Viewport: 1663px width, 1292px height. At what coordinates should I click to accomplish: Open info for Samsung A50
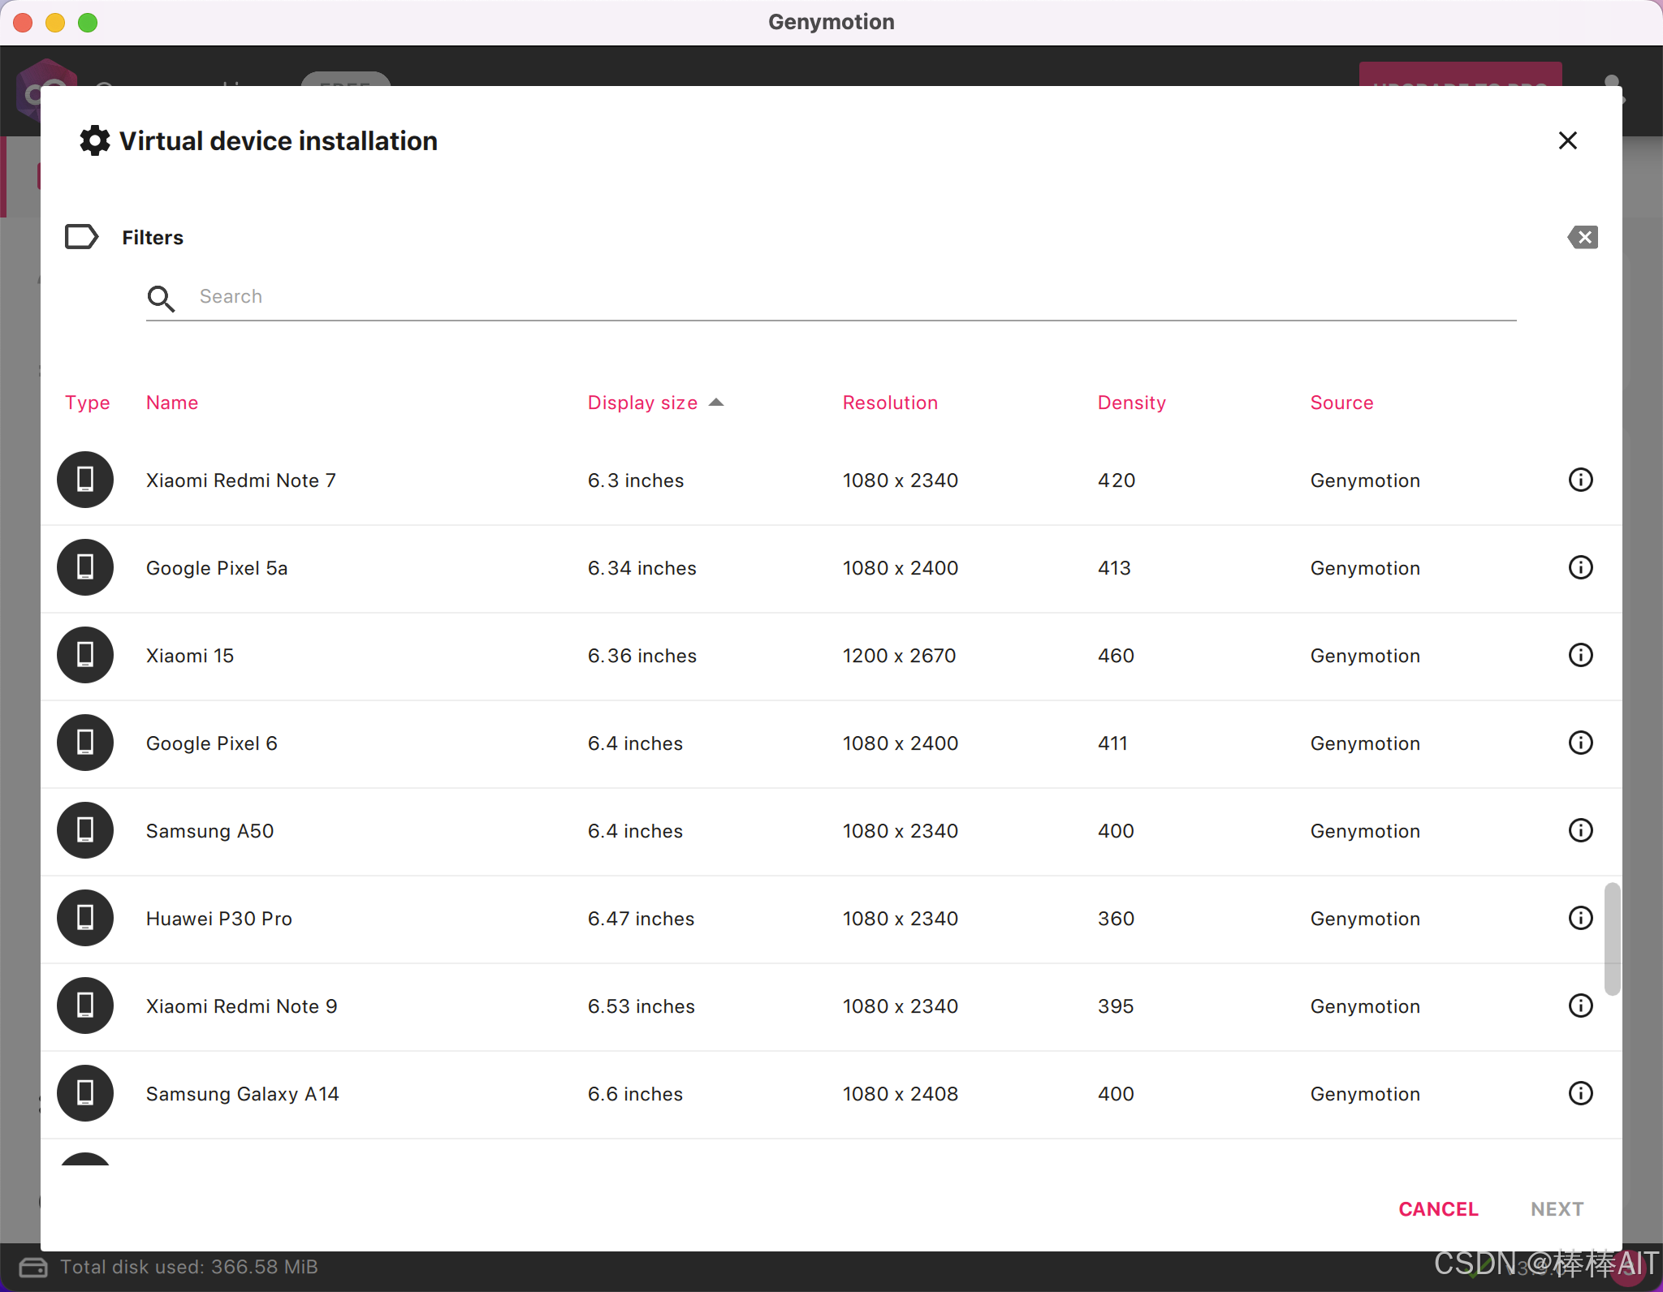(1580, 830)
